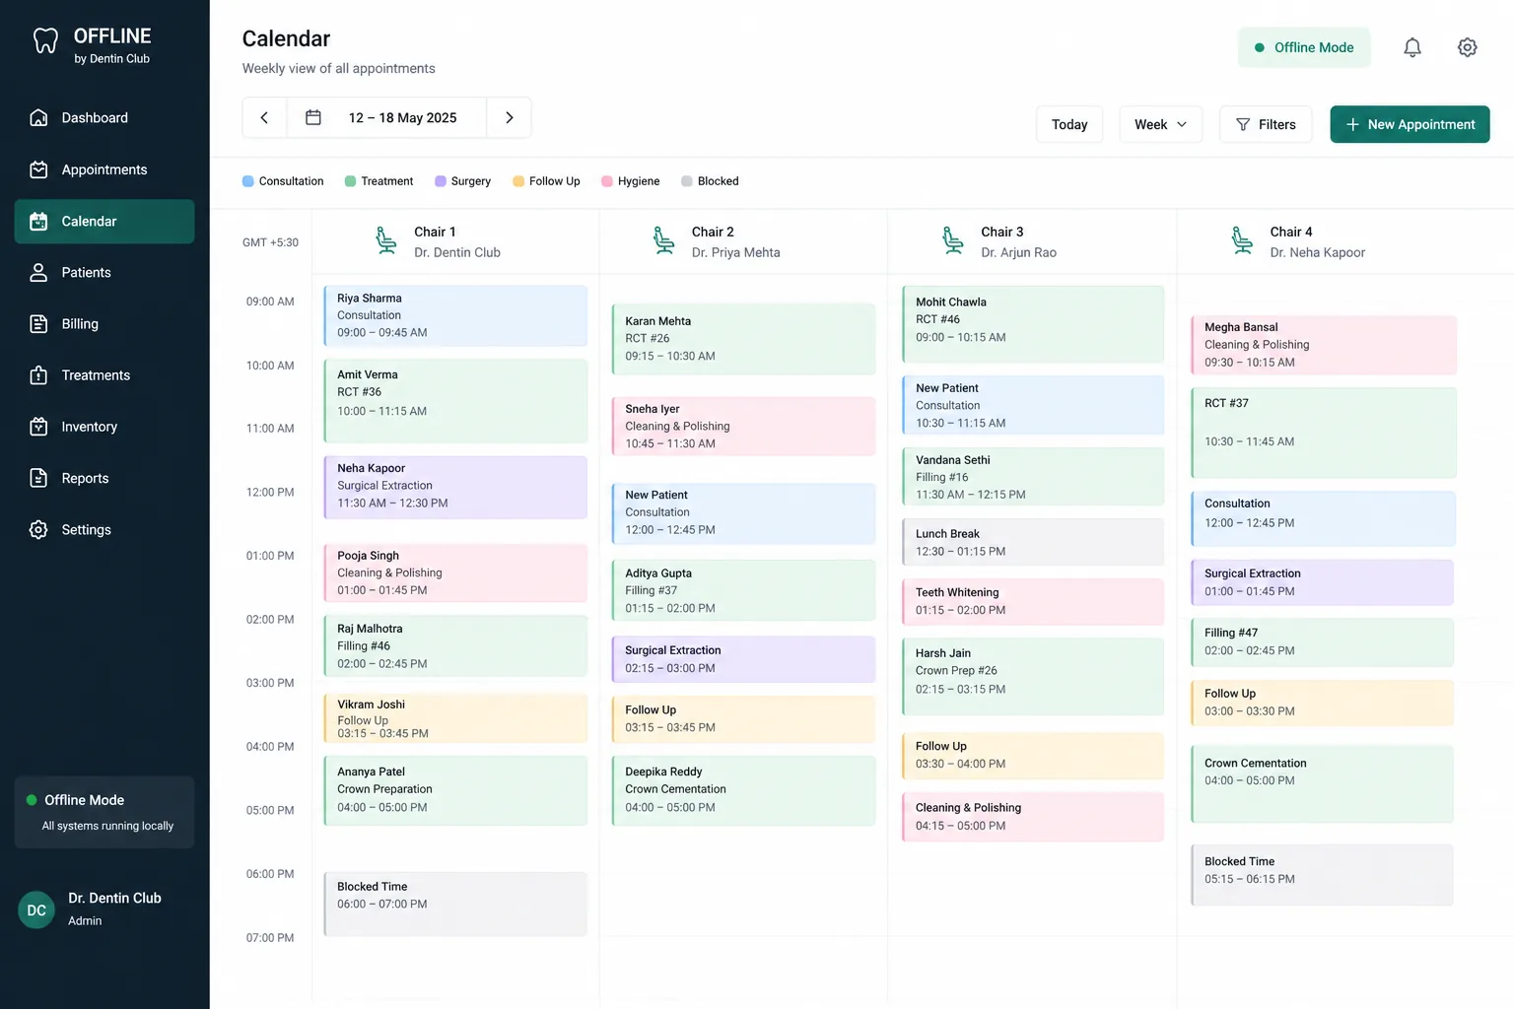Select the Calendar sidebar item
Screen dimensions: 1514x1009
click(104, 222)
